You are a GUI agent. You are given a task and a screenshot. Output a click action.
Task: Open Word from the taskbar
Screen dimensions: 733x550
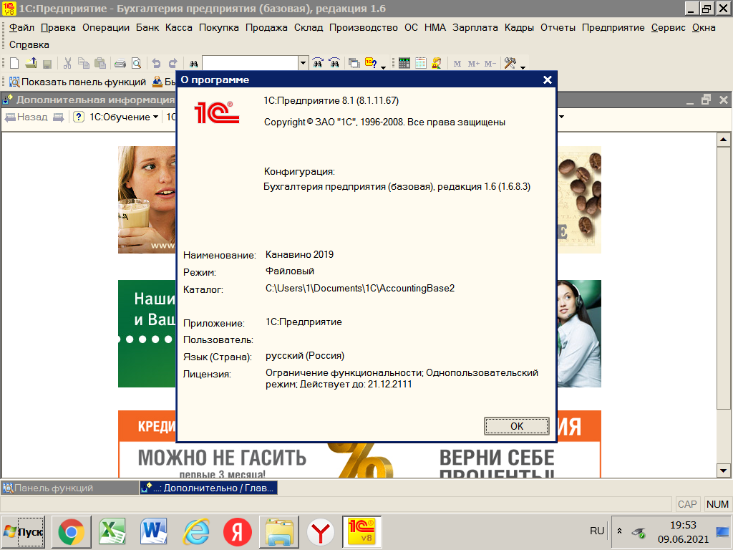(154, 532)
